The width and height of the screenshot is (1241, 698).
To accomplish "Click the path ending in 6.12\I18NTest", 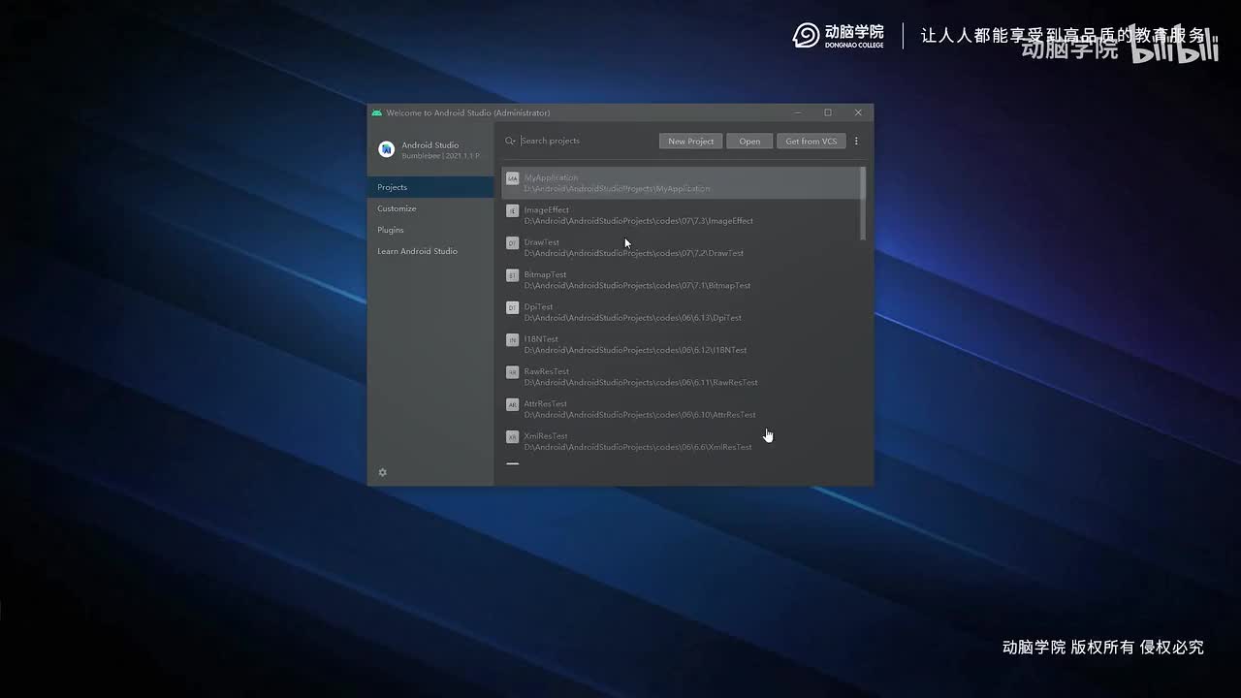I will click(x=636, y=350).
